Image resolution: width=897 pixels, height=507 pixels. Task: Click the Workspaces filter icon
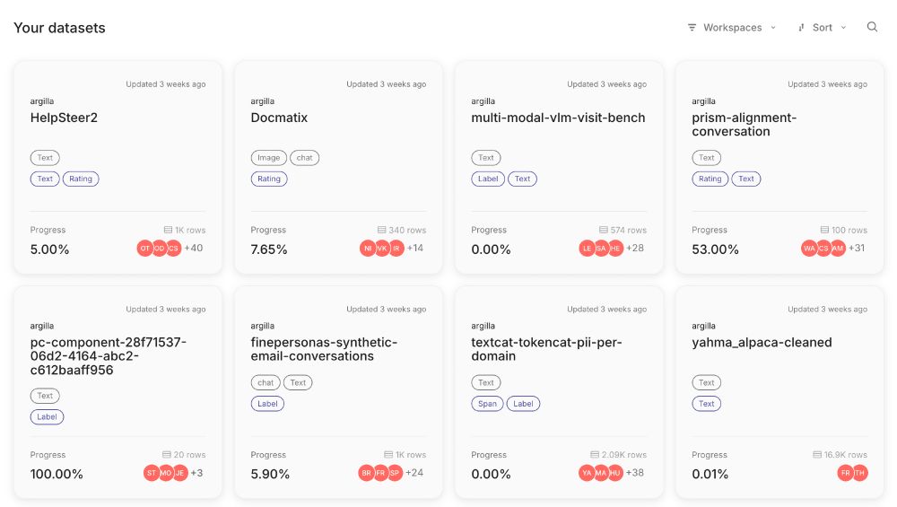pyautogui.click(x=692, y=28)
